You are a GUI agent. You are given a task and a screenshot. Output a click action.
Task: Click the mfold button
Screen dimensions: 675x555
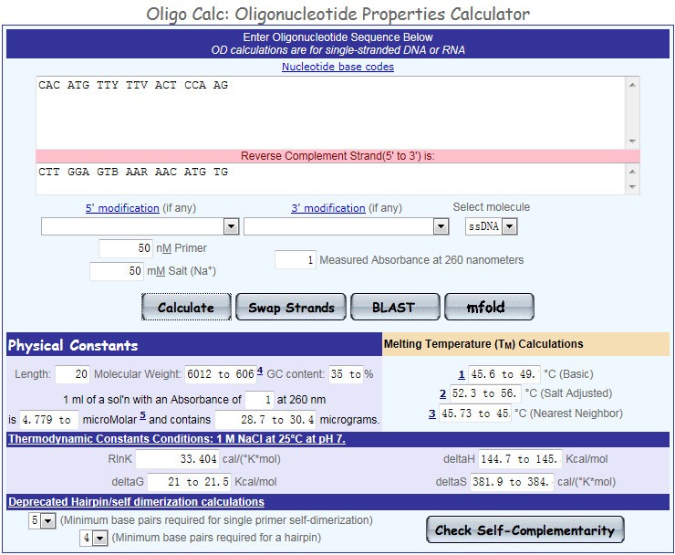489,307
